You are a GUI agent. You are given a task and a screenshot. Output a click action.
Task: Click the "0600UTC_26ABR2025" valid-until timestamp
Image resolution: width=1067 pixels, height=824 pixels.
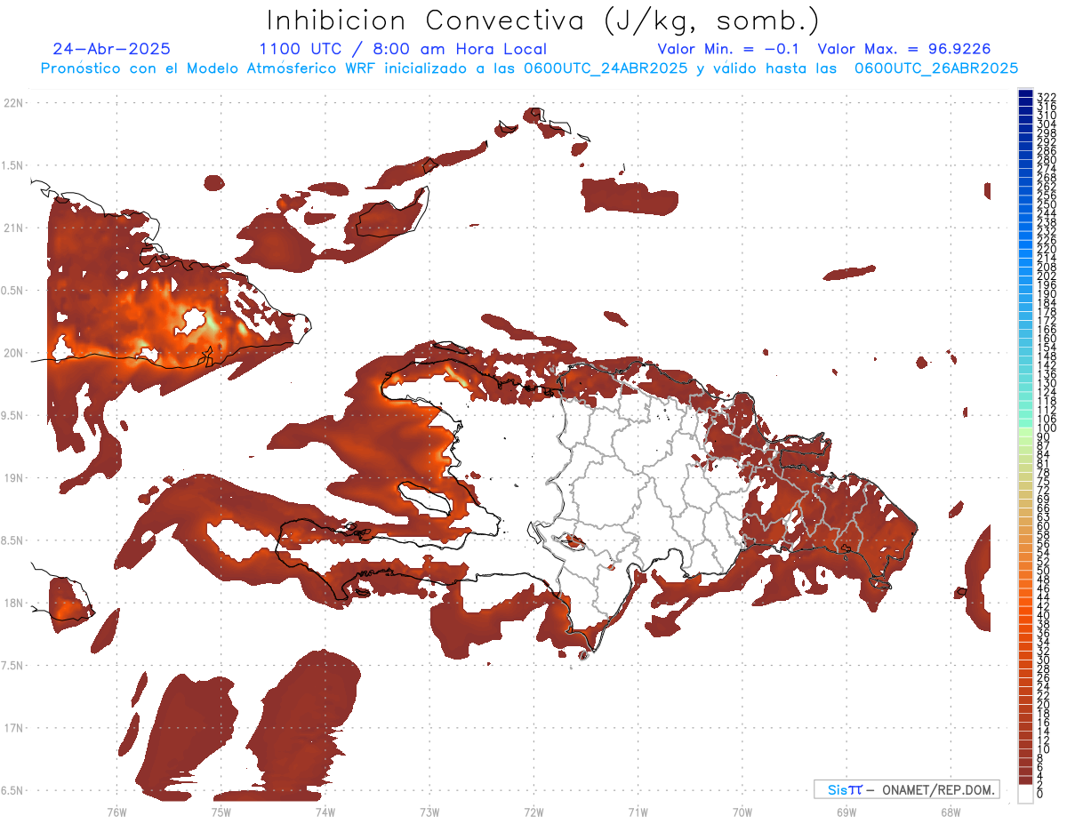point(936,68)
